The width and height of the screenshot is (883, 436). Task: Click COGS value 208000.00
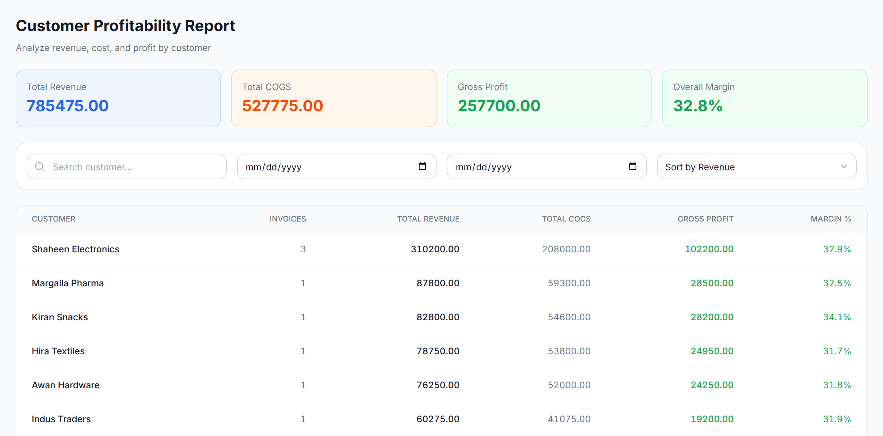[x=566, y=249]
